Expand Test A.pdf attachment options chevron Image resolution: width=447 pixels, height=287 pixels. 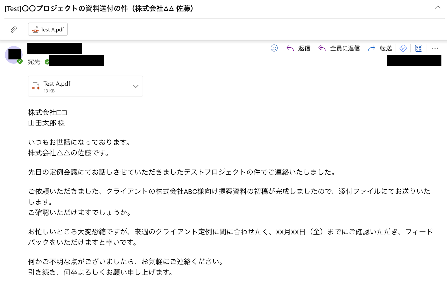[x=136, y=86]
